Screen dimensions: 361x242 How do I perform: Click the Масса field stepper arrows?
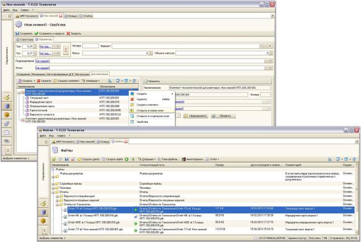pos(150,53)
